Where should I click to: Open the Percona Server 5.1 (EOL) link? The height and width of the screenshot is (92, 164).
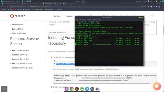(x=23, y=68)
